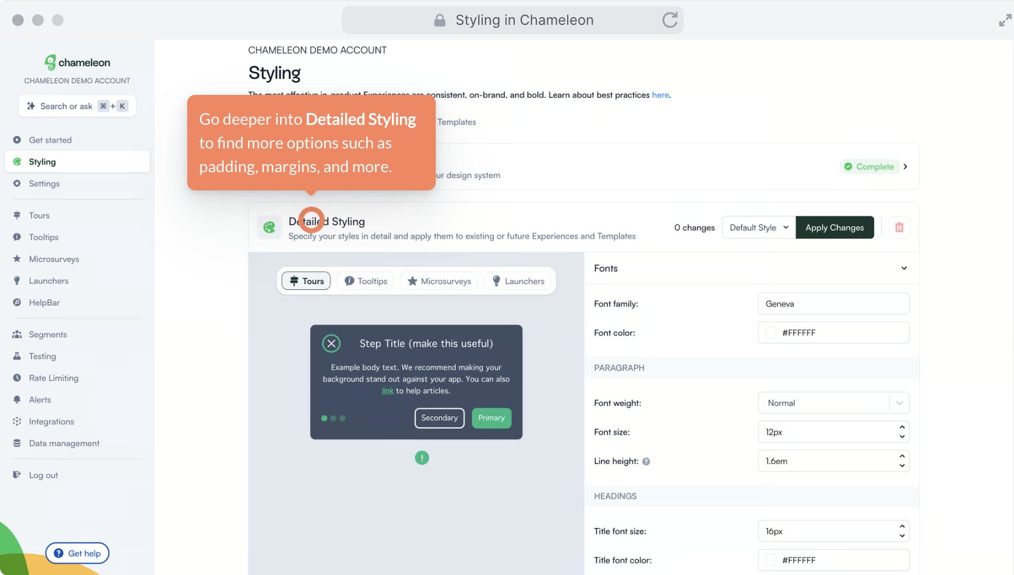Click the Font size stepper arrows
The height and width of the screenshot is (575, 1014).
[x=902, y=432]
